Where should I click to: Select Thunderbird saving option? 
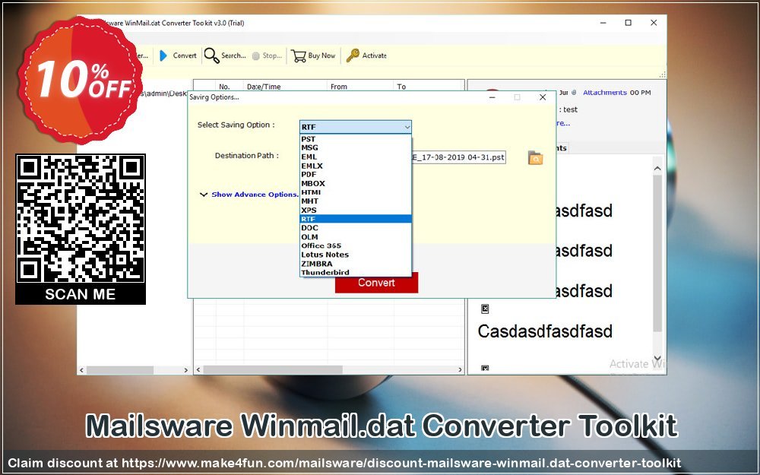point(355,272)
